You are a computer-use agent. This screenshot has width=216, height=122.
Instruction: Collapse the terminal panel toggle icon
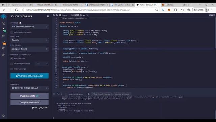tap(54, 94)
